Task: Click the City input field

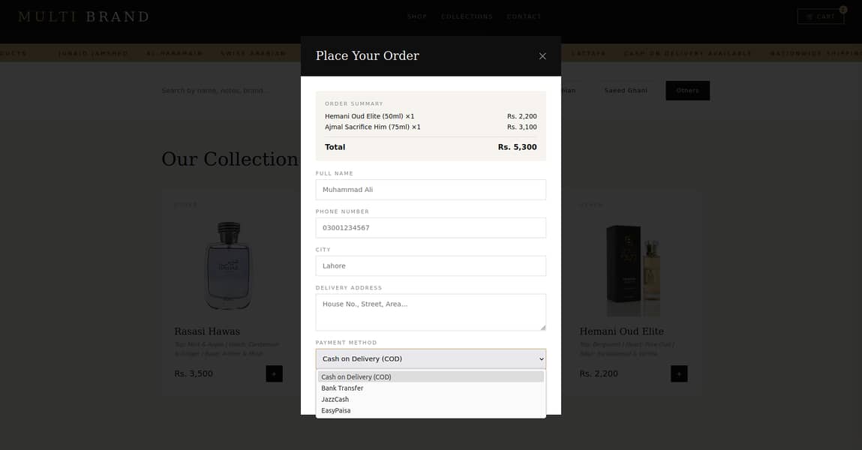Action: (x=431, y=266)
